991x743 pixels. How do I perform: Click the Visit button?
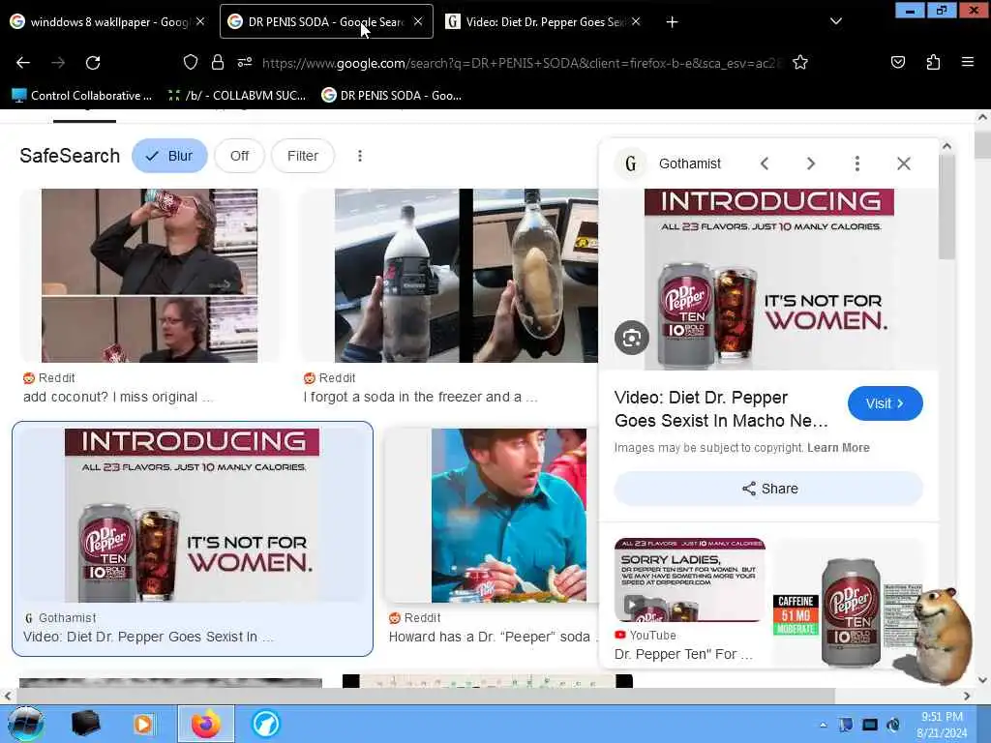(x=885, y=403)
